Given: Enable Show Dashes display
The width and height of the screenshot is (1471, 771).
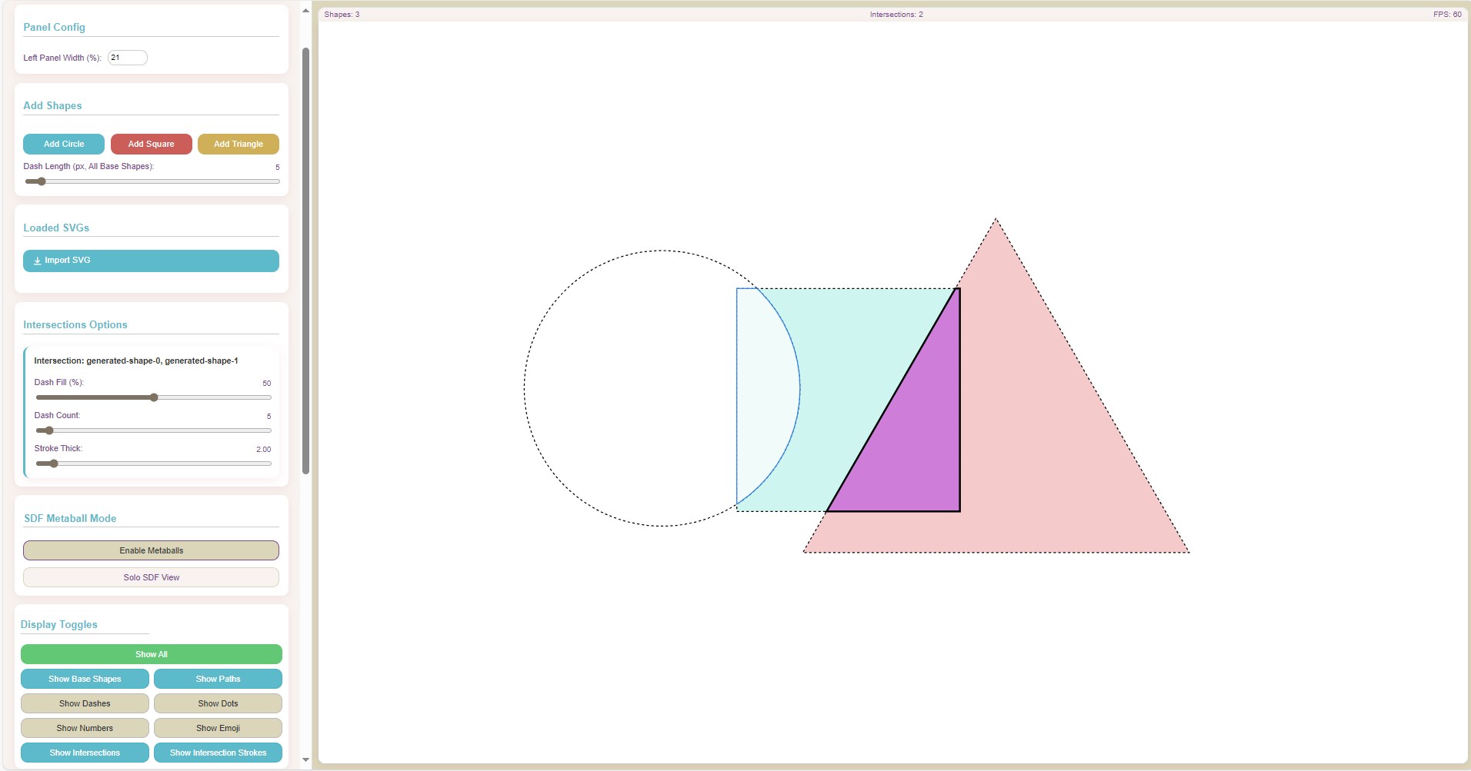Looking at the screenshot, I should [85, 703].
